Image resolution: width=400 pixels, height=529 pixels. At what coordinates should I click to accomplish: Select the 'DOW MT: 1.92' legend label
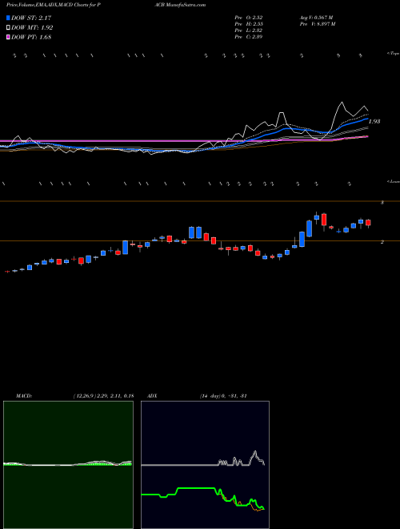[x=32, y=28]
